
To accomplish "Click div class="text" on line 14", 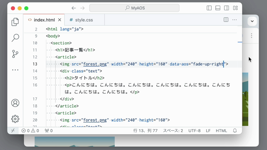I will tap(81, 71).
